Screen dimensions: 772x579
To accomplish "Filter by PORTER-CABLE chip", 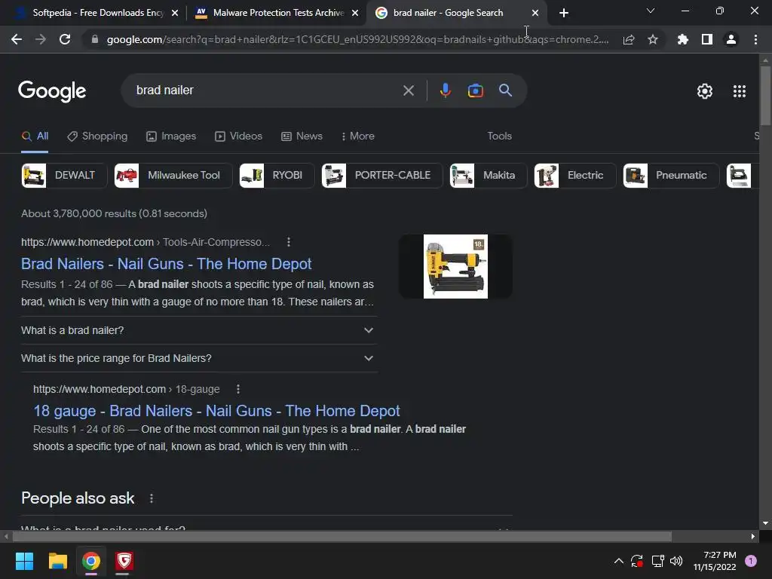I will point(382,175).
